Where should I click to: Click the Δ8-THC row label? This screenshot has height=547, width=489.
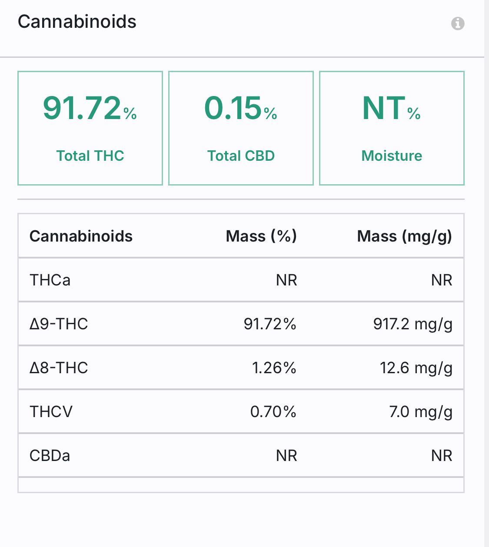point(59,368)
